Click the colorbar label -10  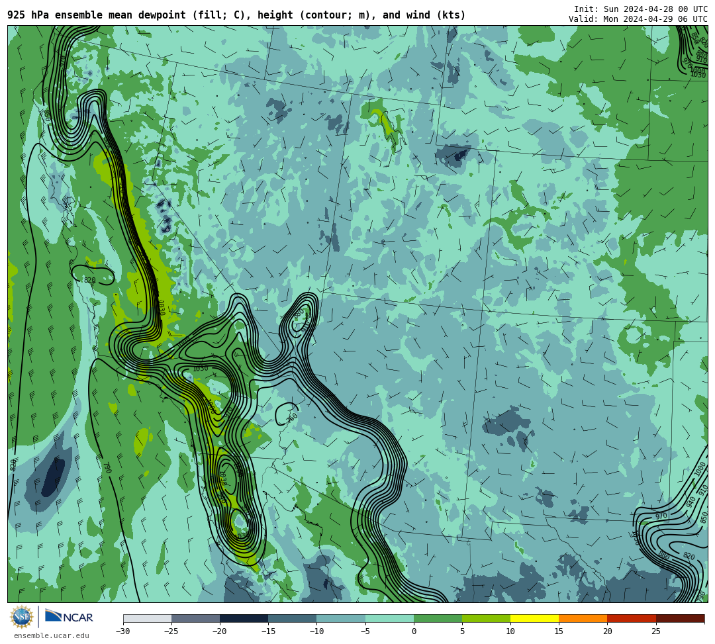(316, 631)
